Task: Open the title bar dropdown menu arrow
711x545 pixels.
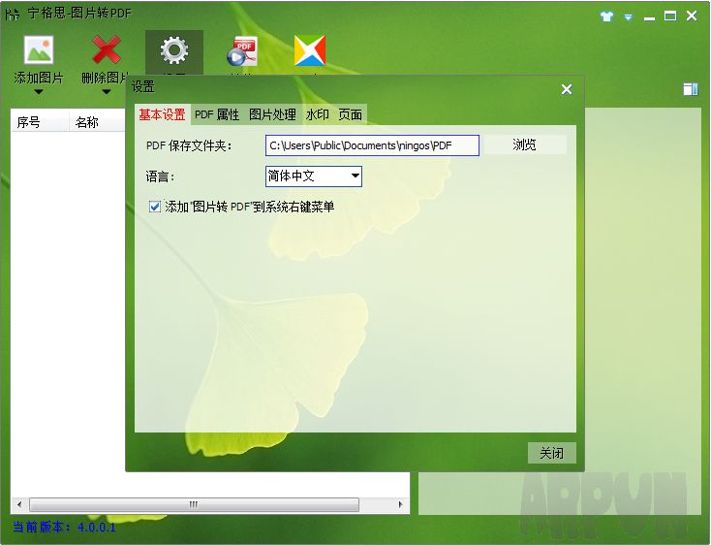Action: (x=628, y=16)
